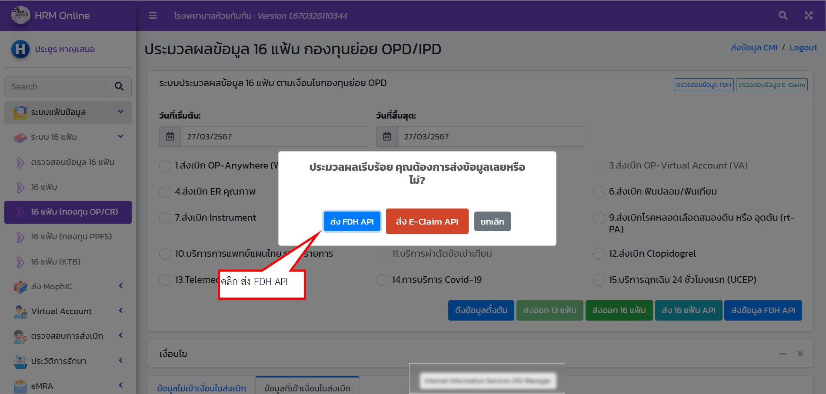Click the hamburger menu icon
Image resolution: width=826 pixels, height=394 pixels.
152,15
